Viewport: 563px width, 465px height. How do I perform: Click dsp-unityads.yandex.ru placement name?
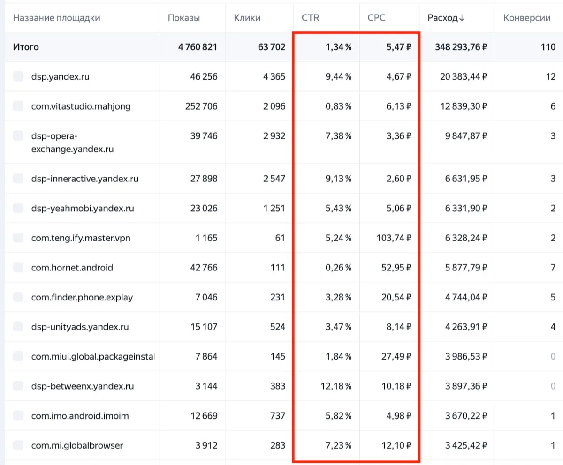tap(80, 327)
